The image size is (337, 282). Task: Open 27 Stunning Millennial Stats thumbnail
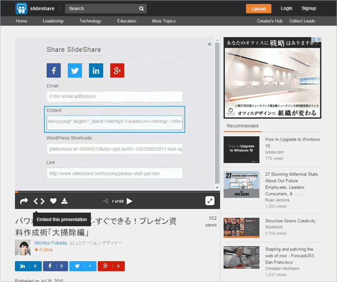(241, 184)
